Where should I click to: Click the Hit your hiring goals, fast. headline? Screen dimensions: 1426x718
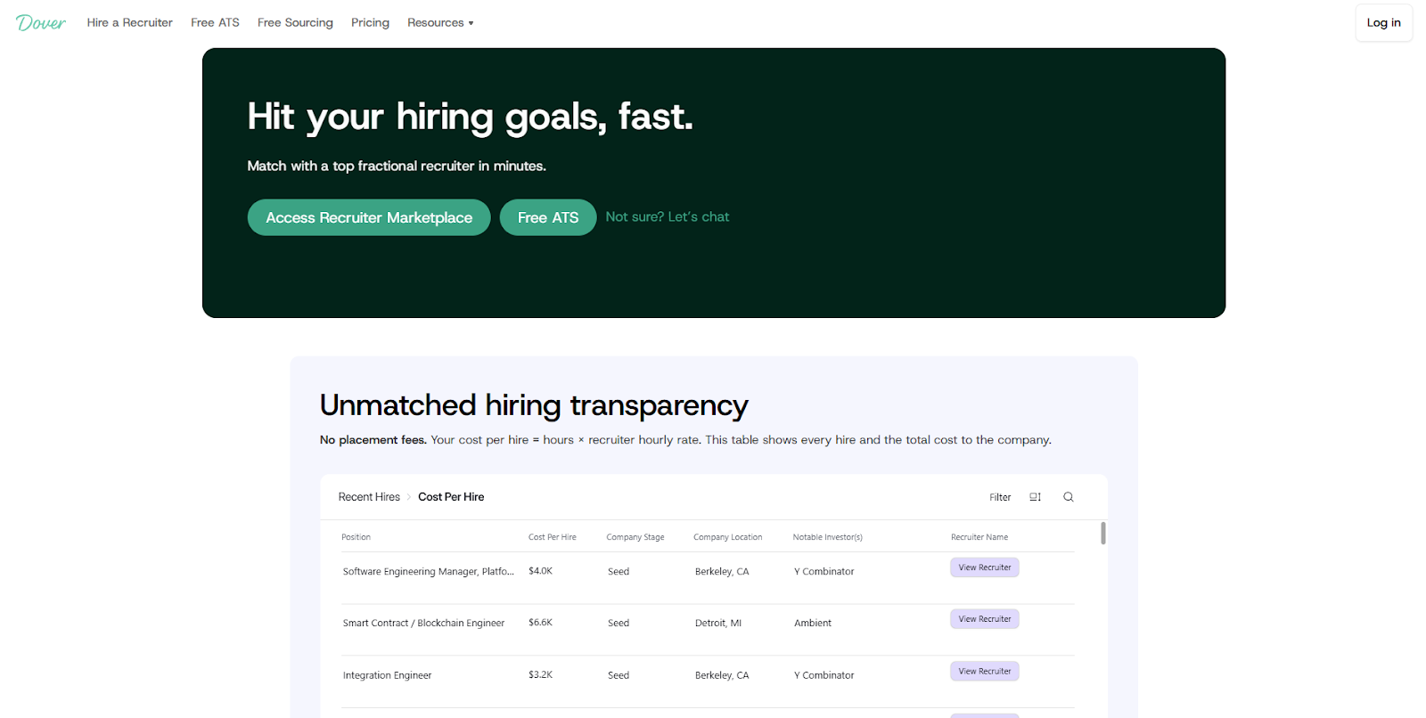(470, 118)
